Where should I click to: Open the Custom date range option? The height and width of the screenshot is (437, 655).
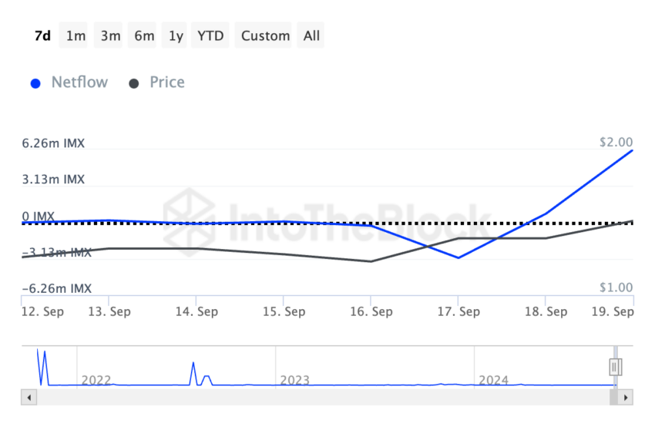[265, 35]
